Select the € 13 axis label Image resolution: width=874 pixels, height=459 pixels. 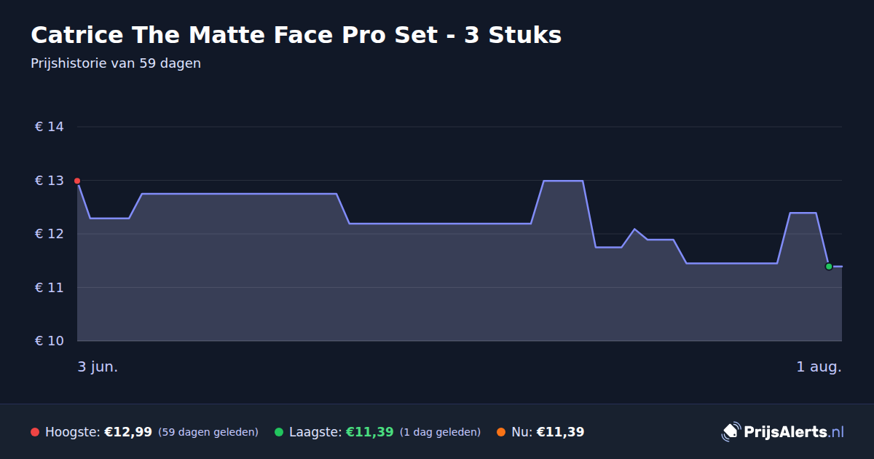pos(50,181)
